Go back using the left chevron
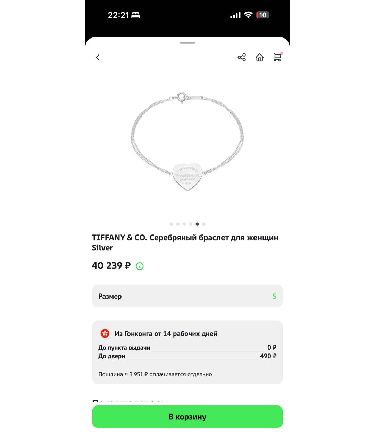Image resolution: width=375 pixels, height=444 pixels. [98, 57]
